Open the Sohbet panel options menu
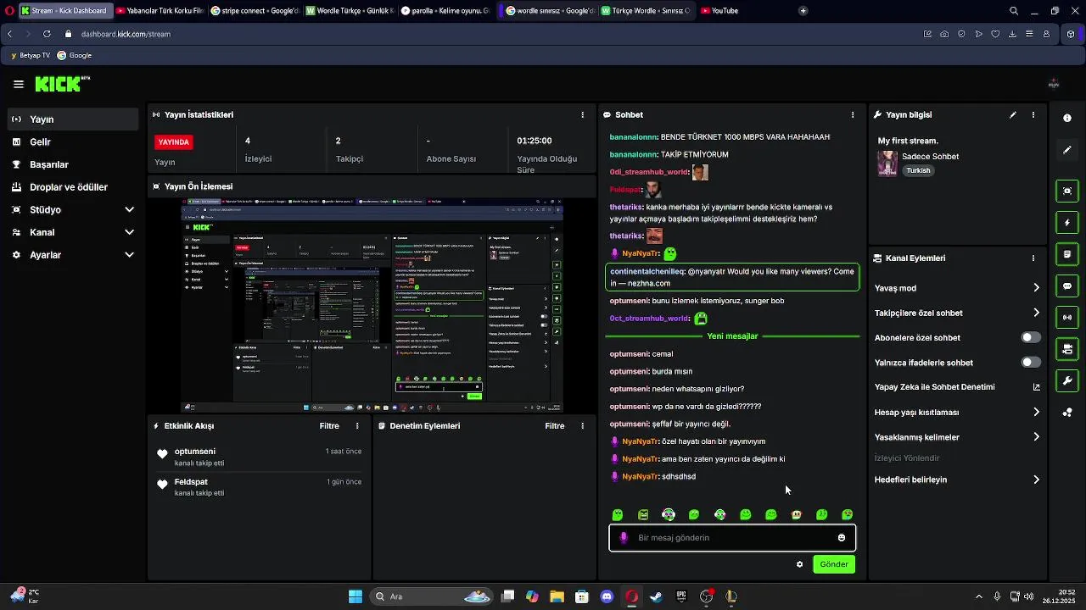The height and width of the screenshot is (610, 1086). pyautogui.click(x=853, y=114)
